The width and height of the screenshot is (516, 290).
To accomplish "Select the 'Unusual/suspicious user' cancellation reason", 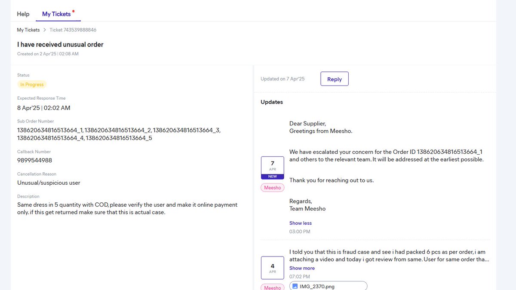I will pos(49,183).
